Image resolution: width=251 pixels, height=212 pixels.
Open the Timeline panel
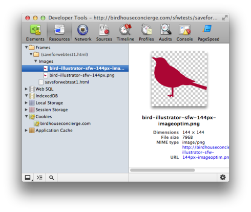[126, 33]
